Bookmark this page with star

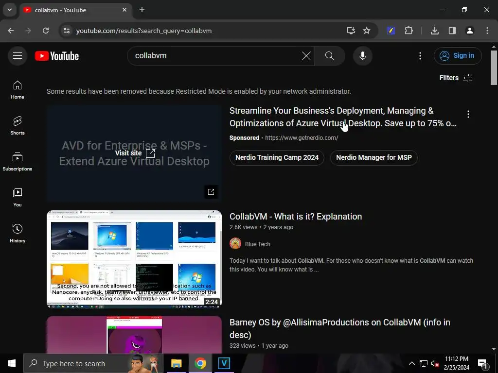point(367,31)
